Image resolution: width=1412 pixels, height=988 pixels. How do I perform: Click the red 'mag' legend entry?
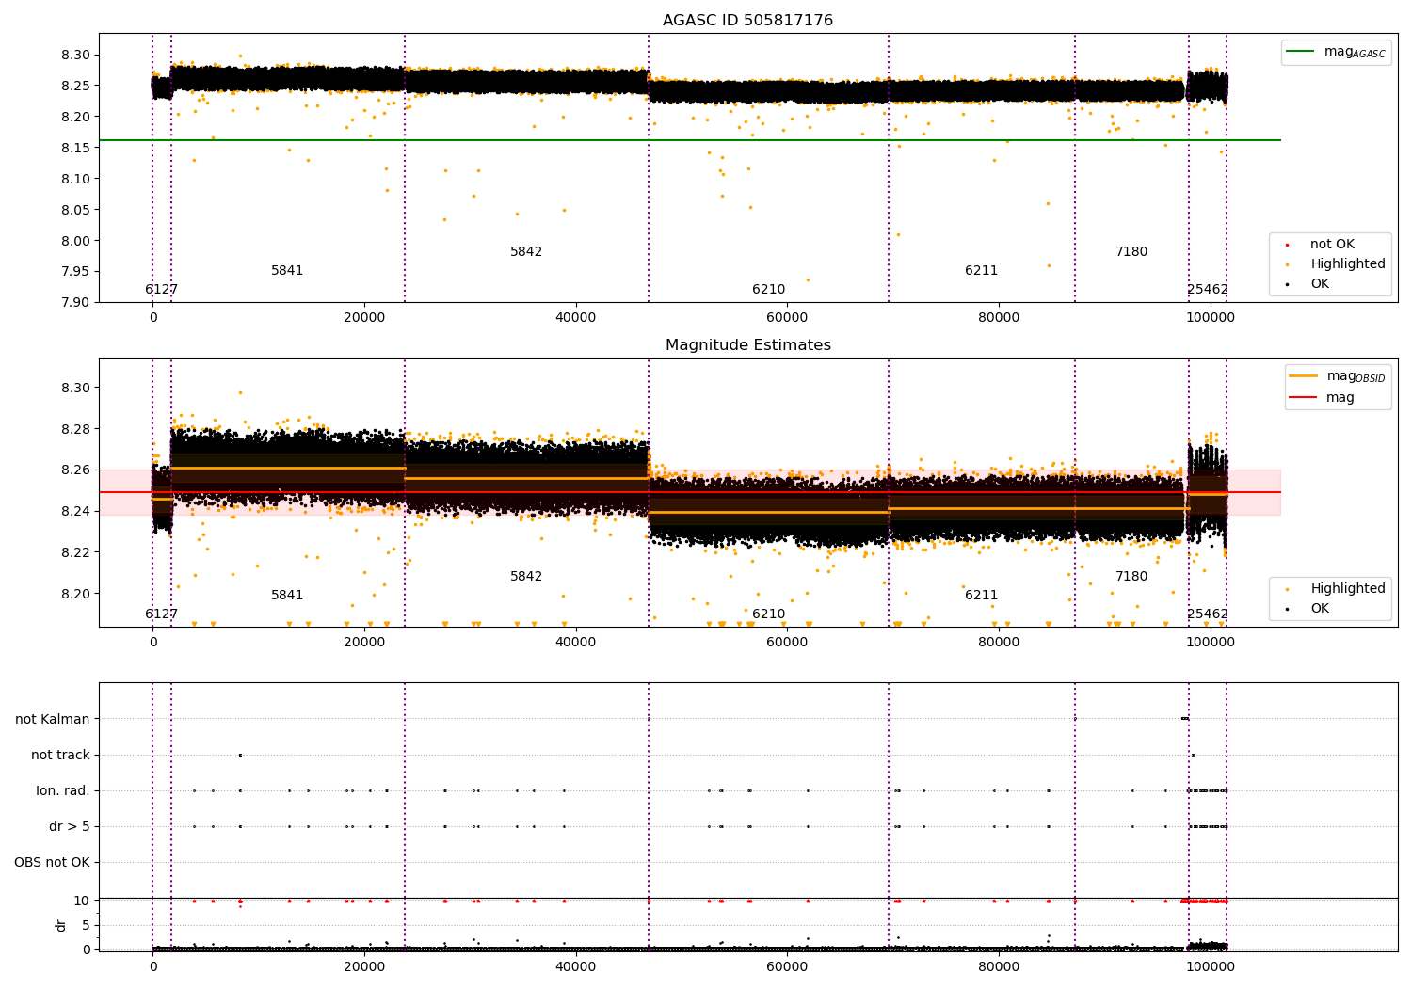tap(1323, 398)
